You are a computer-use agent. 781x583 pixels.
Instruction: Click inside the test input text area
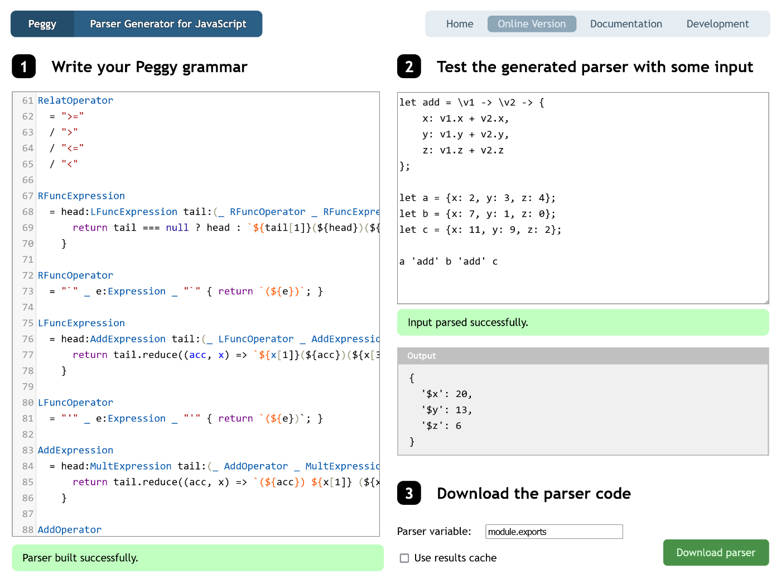pos(583,198)
